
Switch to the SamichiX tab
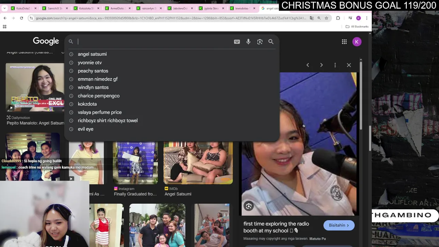click(55, 8)
